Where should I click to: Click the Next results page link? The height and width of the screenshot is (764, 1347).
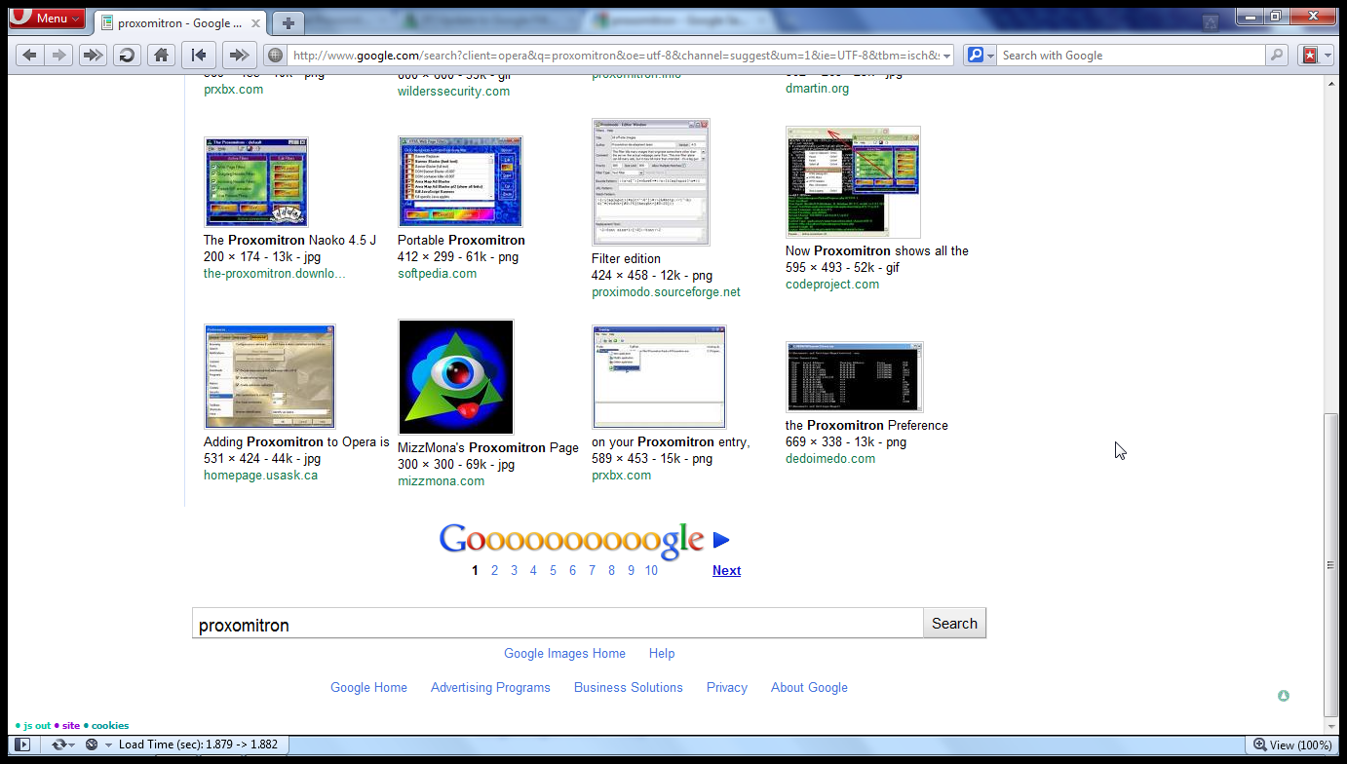pyautogui.click(x=726, y=571)
